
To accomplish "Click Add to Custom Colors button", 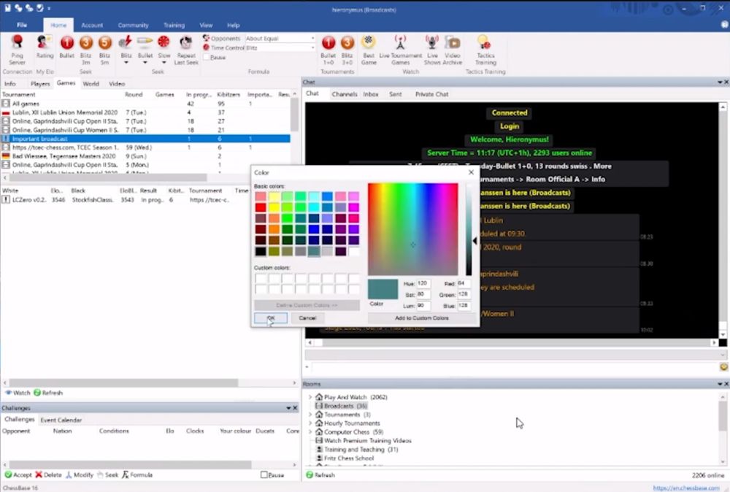I will tap(420, 318).
